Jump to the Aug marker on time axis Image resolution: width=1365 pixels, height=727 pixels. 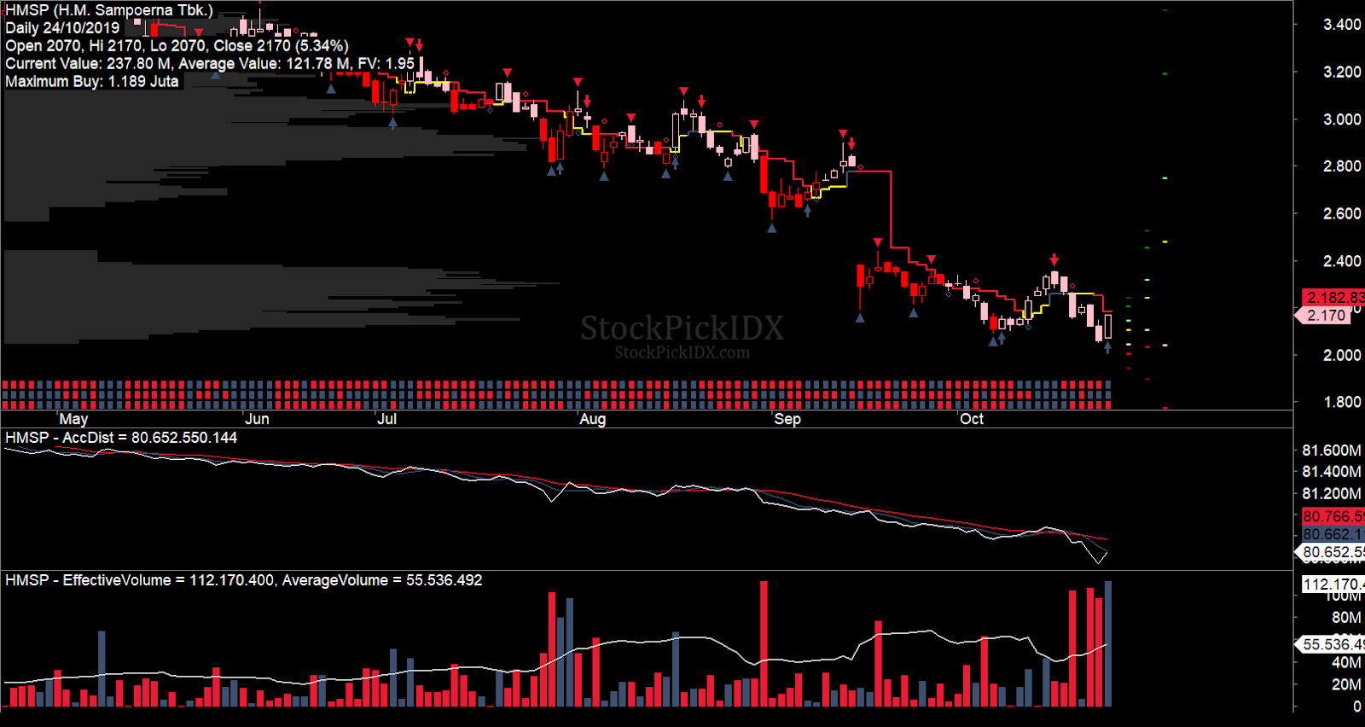point(593,419)
